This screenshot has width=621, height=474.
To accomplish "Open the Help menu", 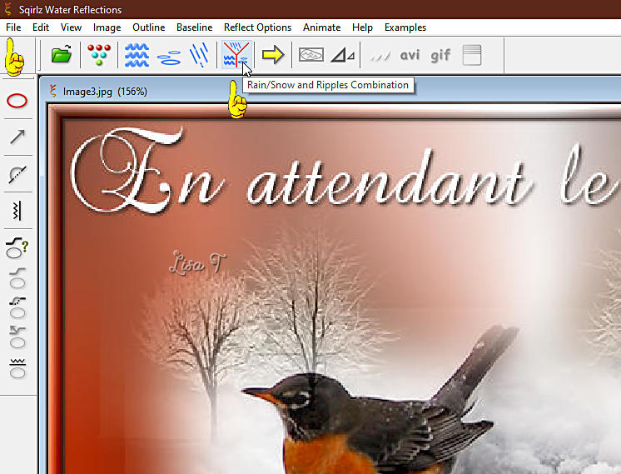I will (362, 27).
